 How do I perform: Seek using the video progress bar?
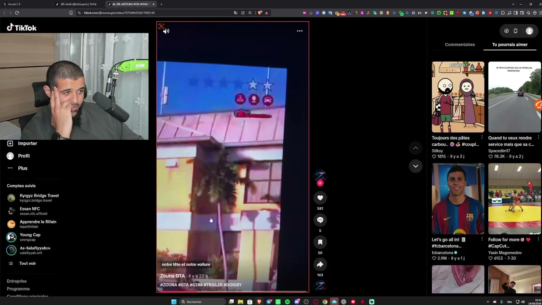click(232, 291)
